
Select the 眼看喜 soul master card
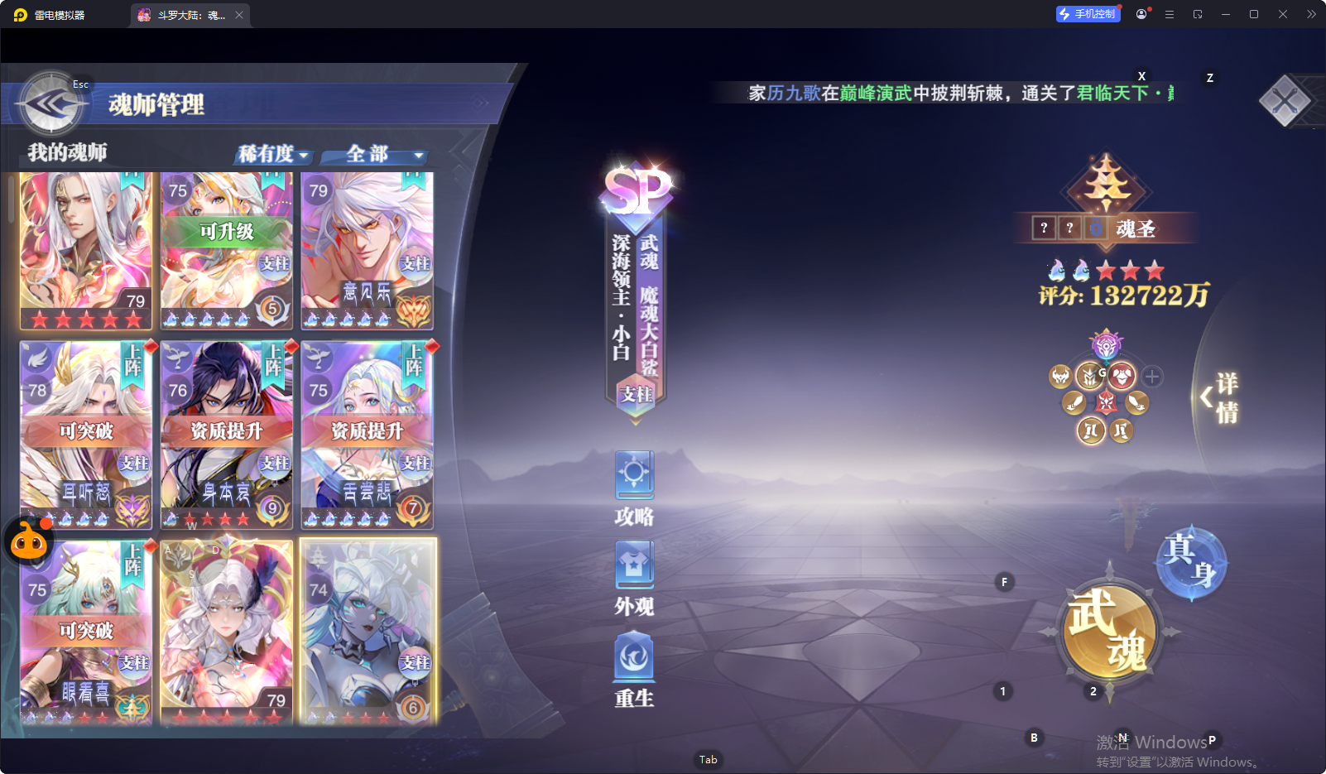pyautogui.click(x=86, y=632)
